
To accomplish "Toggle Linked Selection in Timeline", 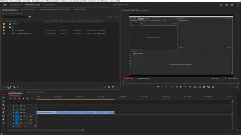I will coord(19,99).
